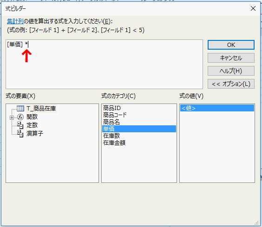Expand the 関数 tree node plus sign

point(12,118)
